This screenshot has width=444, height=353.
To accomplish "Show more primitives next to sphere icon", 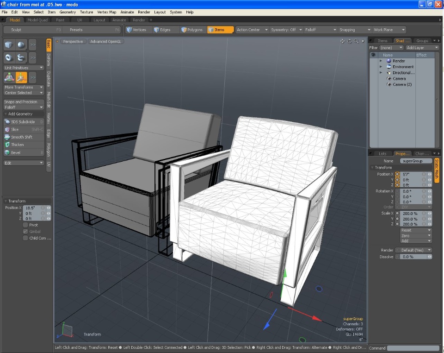I will click(33, 45).
